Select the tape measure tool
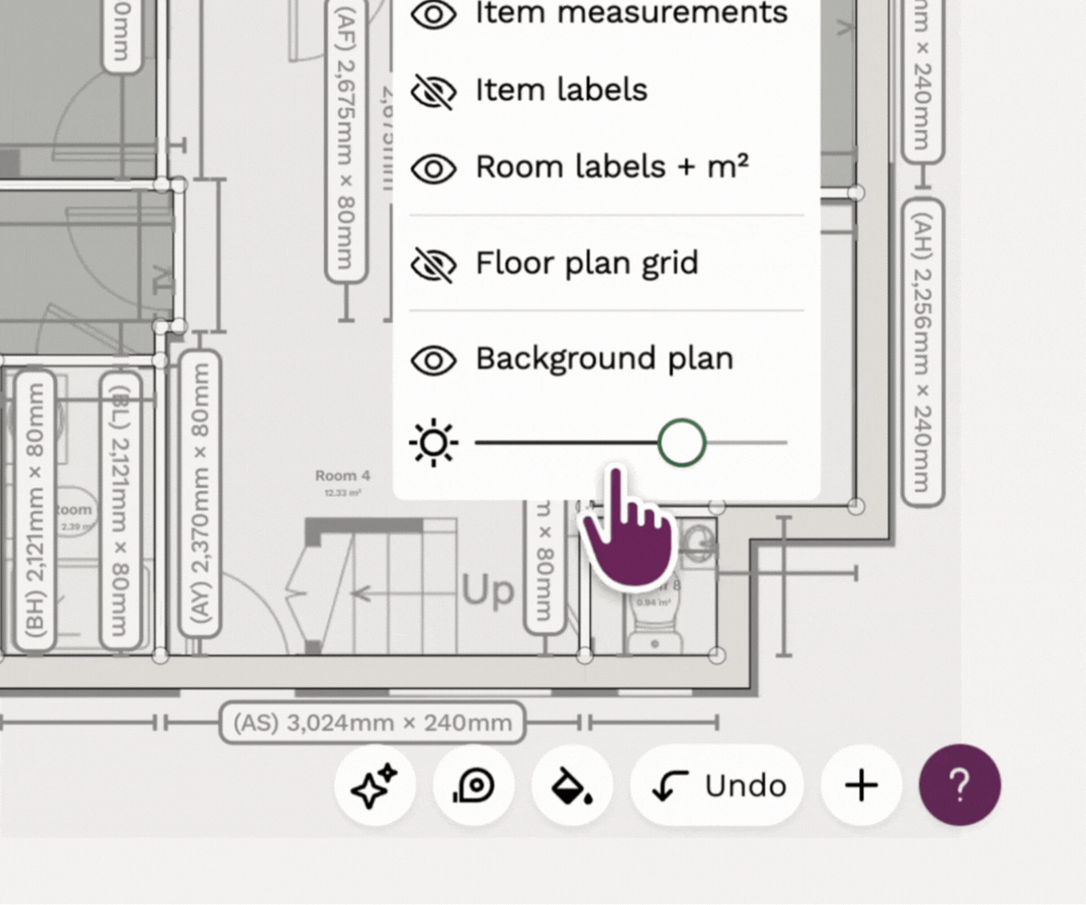The image size is (1086, 905). coord(473,785)
